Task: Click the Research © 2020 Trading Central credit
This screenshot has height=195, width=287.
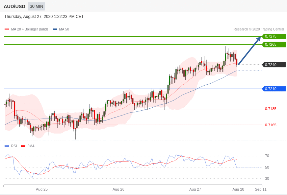Action: (259, 29)
